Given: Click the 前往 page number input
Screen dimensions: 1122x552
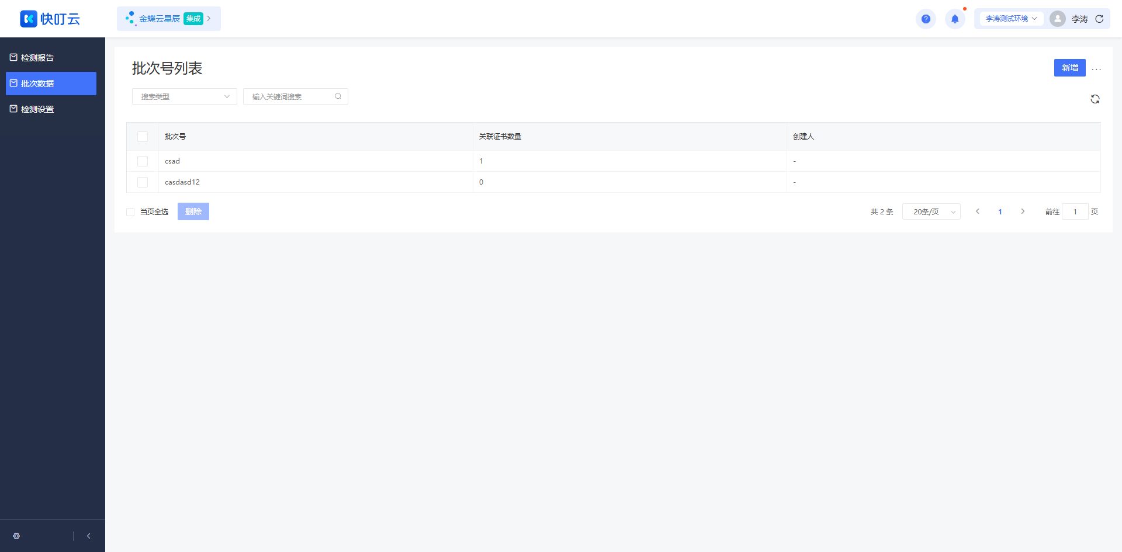Looking at the screenshot, I should pyautogui.click(x=1075, y=211).
